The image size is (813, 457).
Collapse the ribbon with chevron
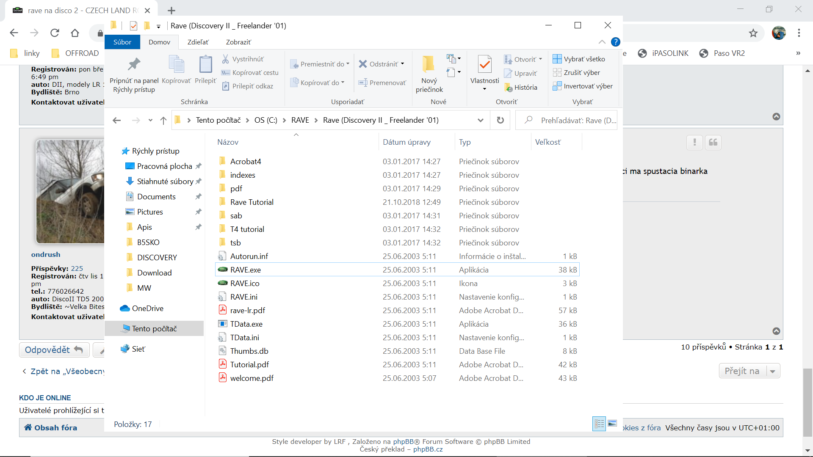[x=602, y=42]
